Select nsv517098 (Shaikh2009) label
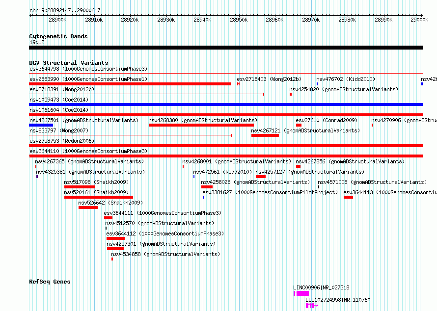The image size is (437, 311). 96,182
